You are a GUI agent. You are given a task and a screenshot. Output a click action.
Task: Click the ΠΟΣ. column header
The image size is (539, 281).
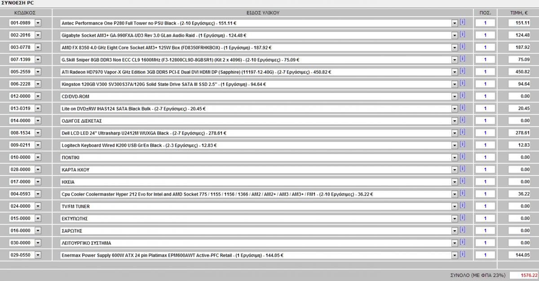[486, 13]
